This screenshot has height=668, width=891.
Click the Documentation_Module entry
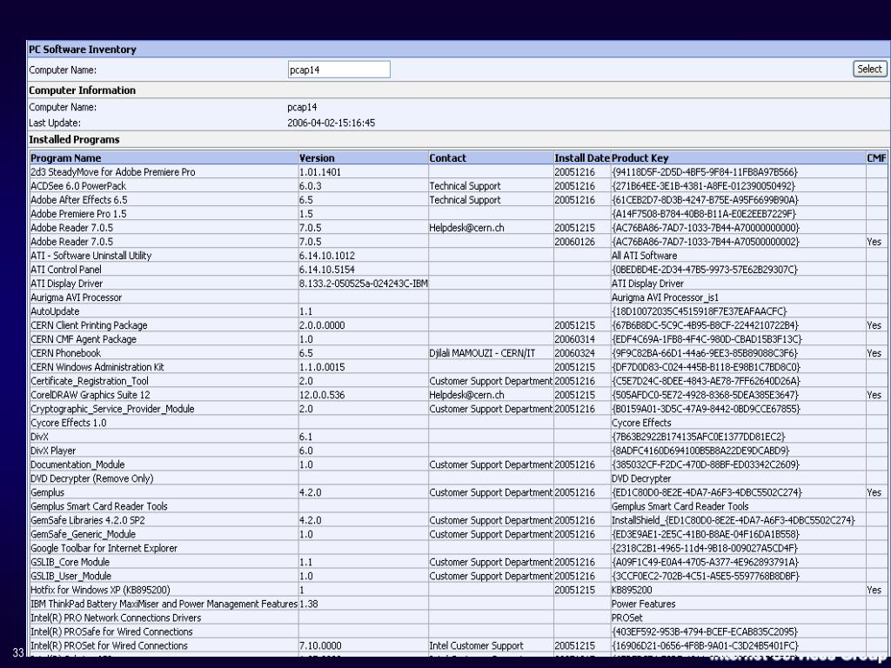pyautogui.click(x=77, y=464)
